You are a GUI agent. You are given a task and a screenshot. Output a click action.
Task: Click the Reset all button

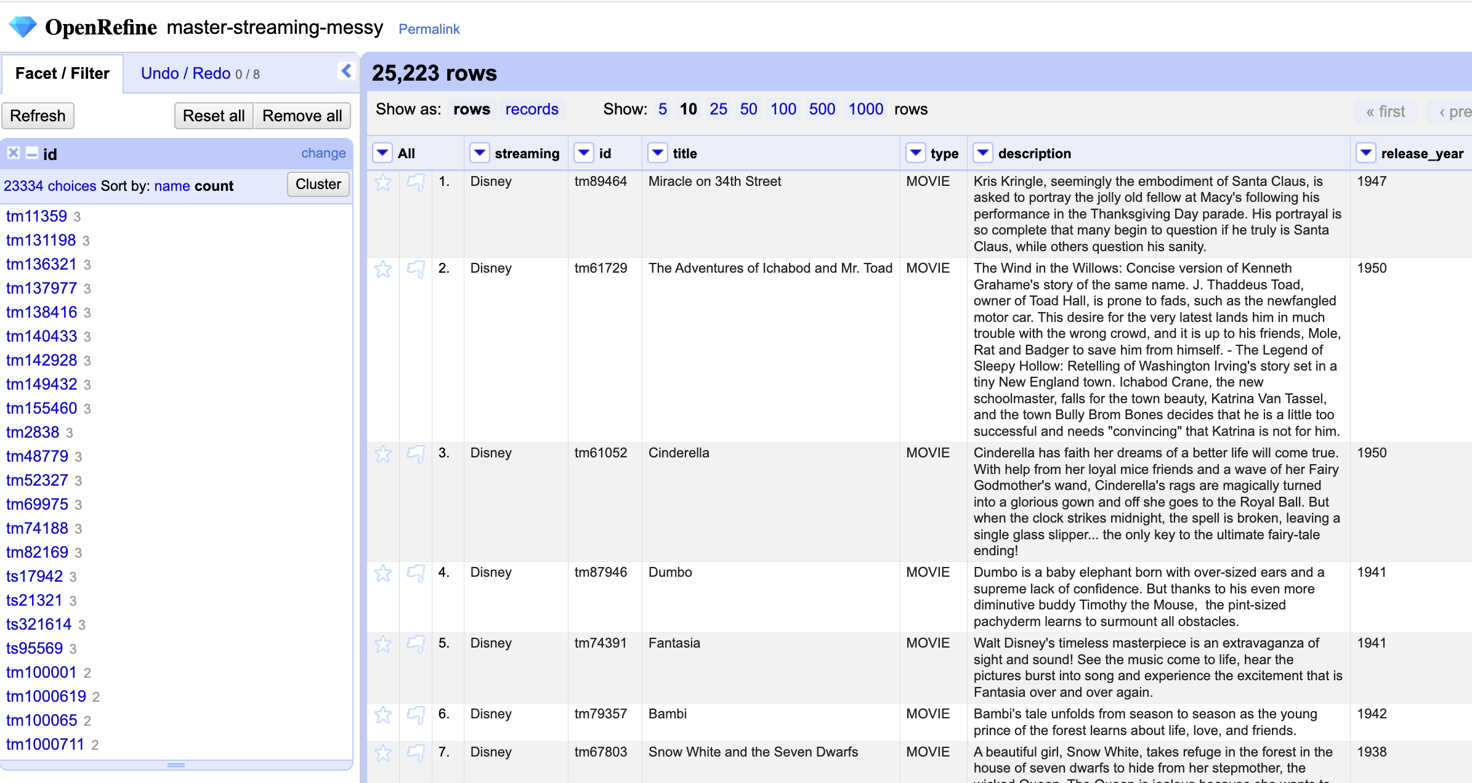[214, 116]
